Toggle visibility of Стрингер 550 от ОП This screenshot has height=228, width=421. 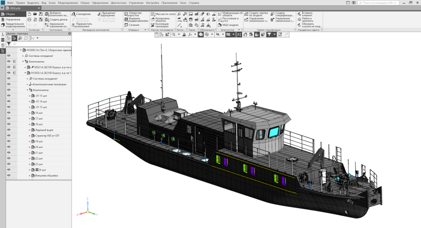point(8,135)
